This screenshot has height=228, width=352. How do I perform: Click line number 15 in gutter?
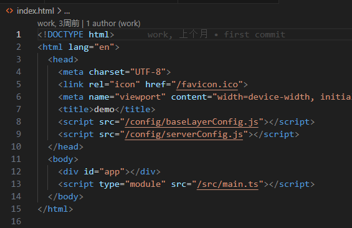[16, 209]
